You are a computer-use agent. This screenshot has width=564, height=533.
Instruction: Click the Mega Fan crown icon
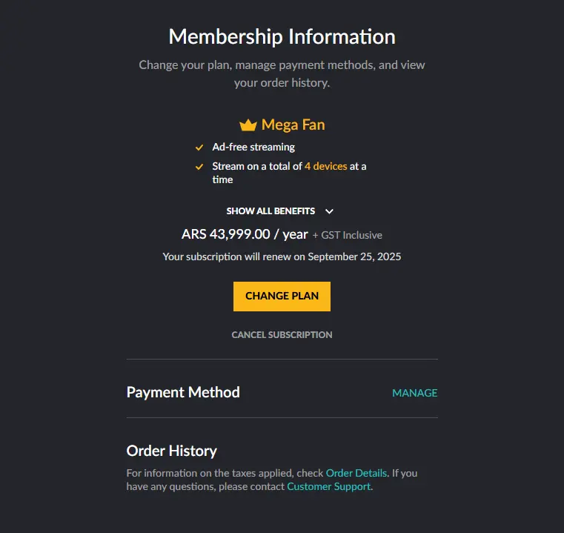point(248,125)
